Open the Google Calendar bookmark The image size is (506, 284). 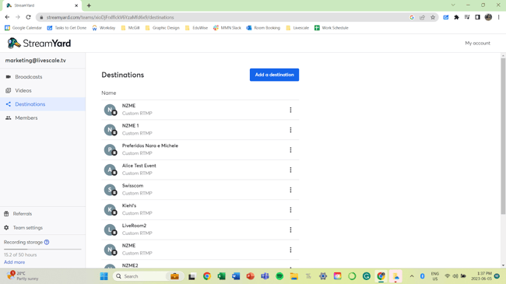pyautogui.click(x=23, y=28)
